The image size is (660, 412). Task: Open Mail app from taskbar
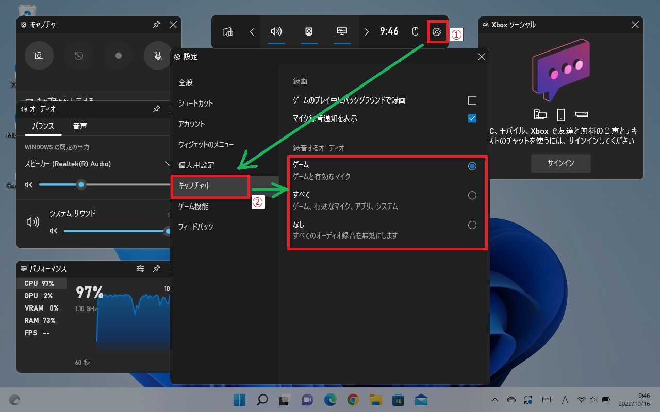(421, 400)
